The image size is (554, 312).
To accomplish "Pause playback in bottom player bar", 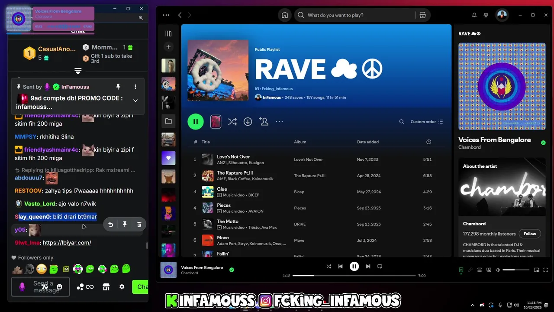I will click(354, 266).
